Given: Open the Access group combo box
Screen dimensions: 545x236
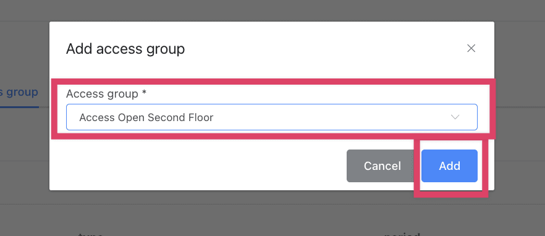Looking at the screenshot, I should [271, 117].
